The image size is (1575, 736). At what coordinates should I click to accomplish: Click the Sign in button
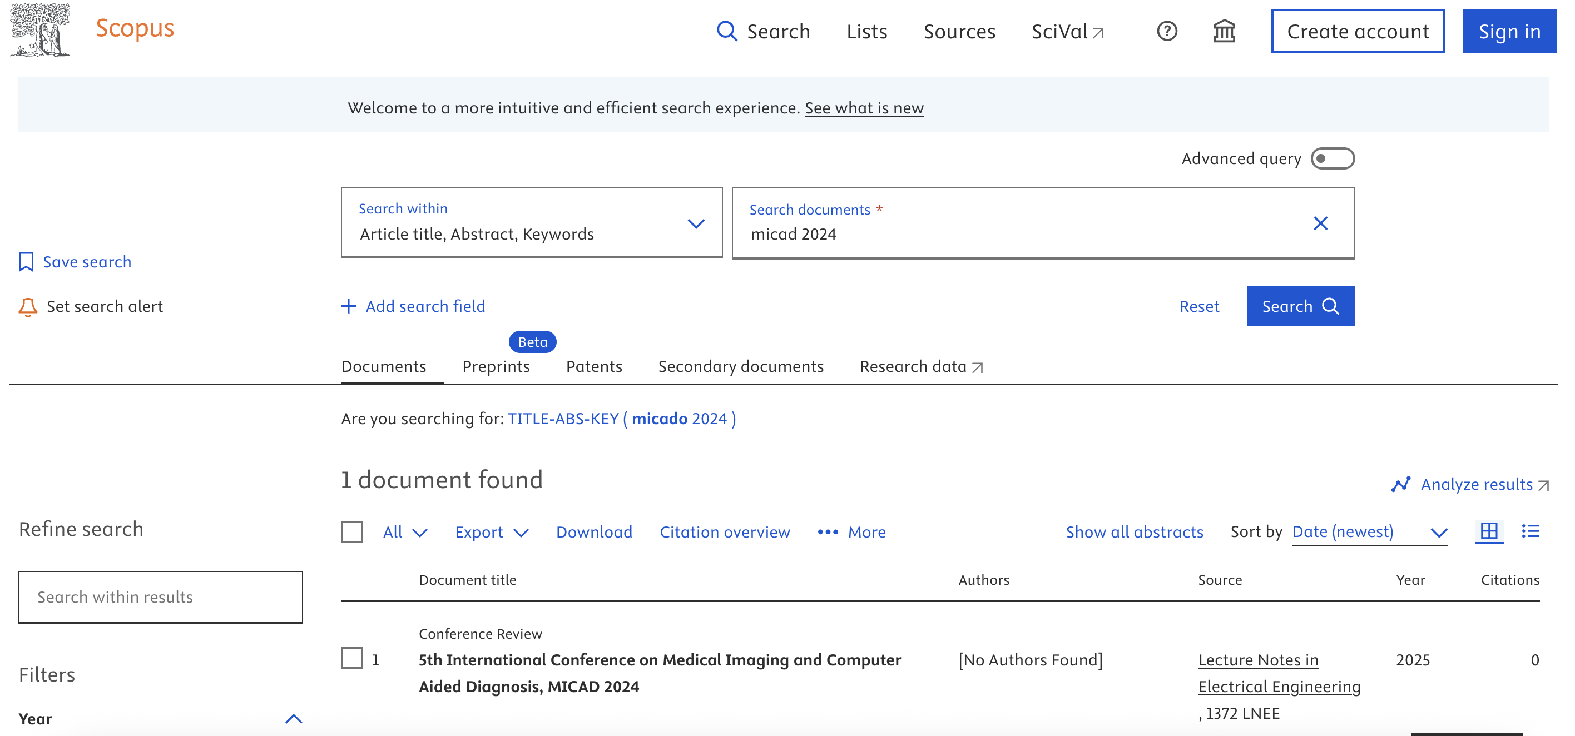1509,31
